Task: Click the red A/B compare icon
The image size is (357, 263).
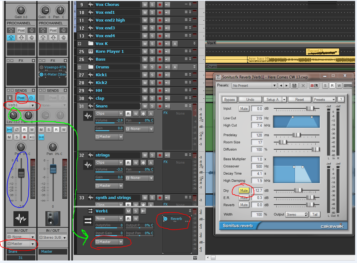Action: (x=314, y=86)
